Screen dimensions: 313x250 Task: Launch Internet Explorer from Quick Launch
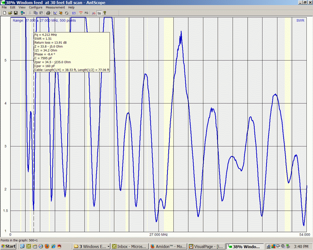(53, 246)
